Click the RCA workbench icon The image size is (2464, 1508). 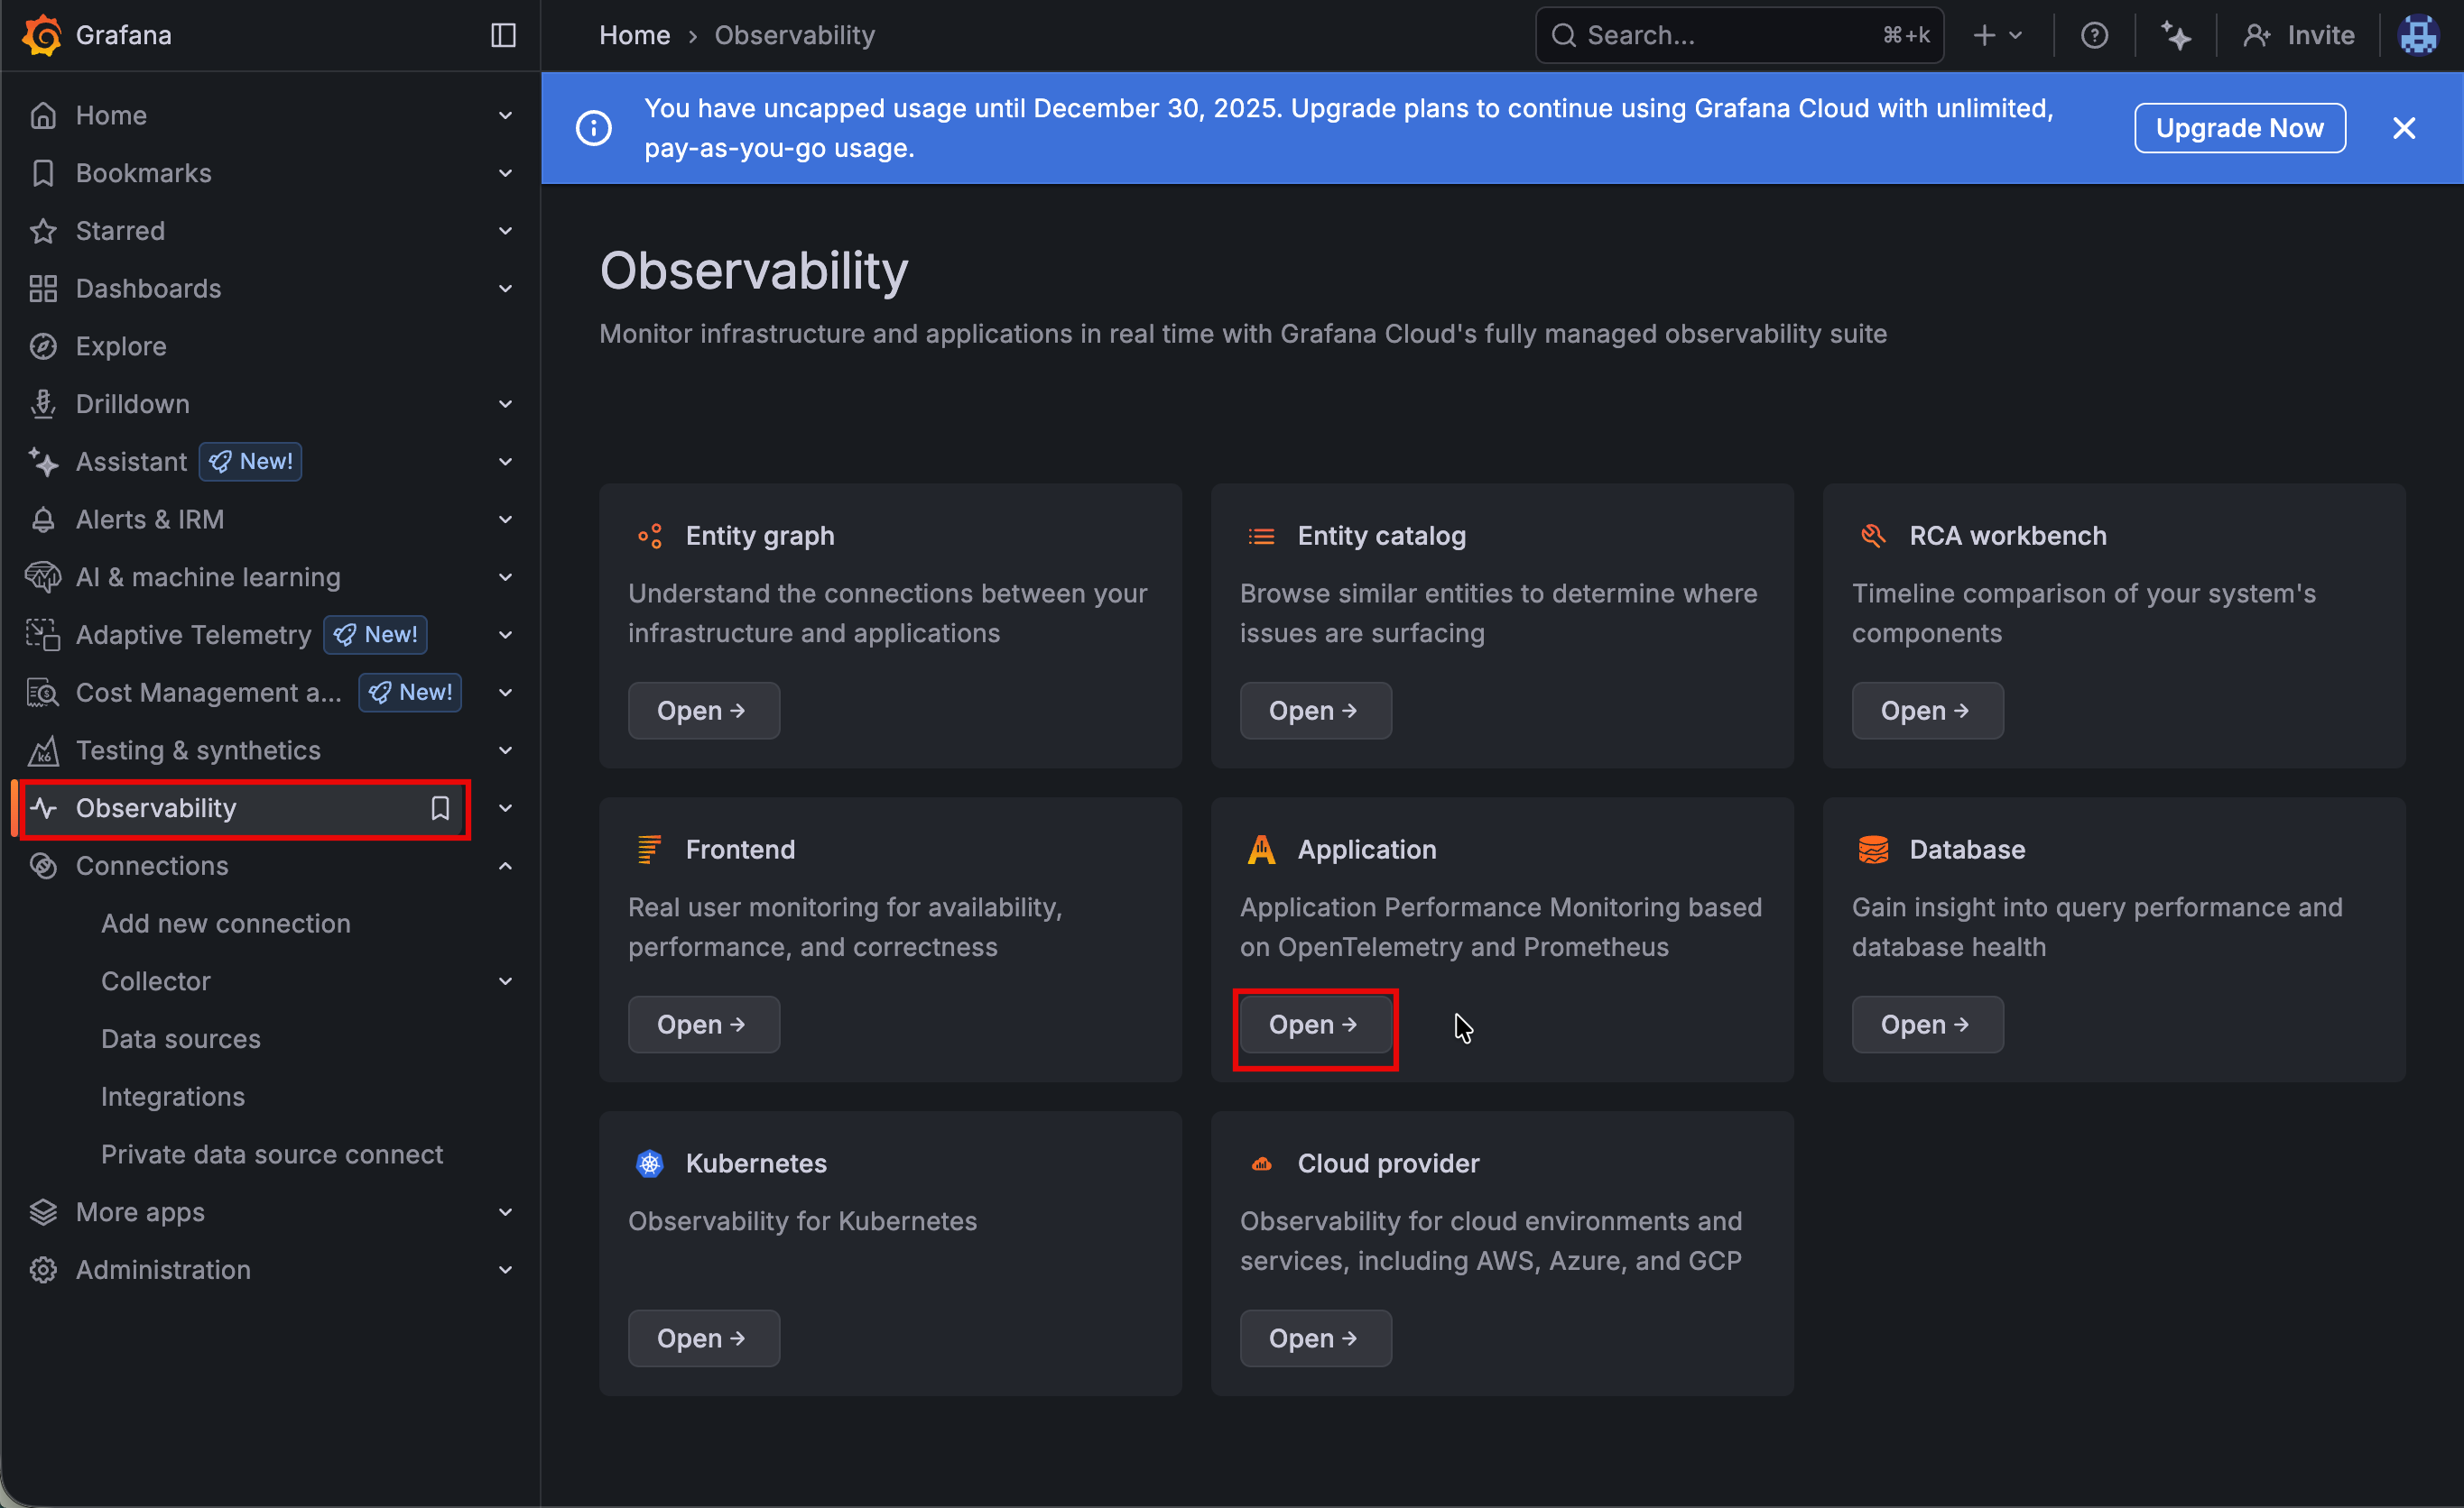tap(1873, 536)
